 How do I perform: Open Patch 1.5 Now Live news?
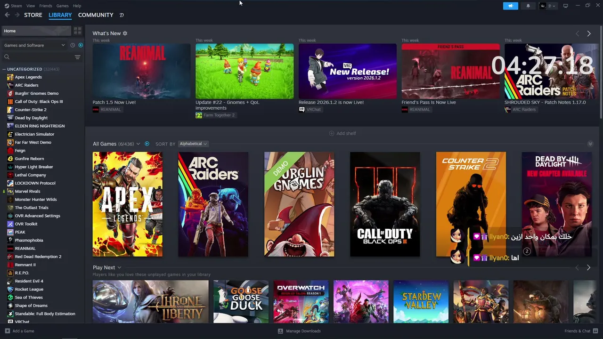click(x=141, y=72)
